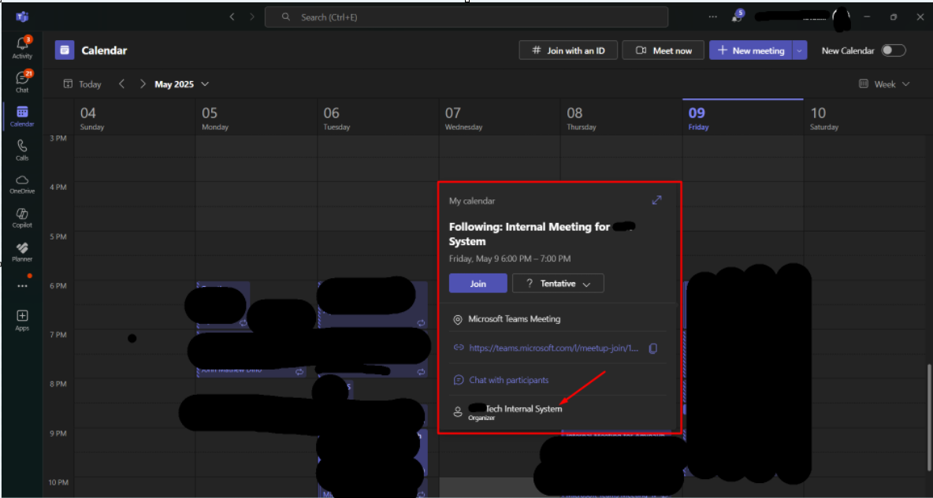
Task: Open Chat from the left rail
Action: coord(22,81)
